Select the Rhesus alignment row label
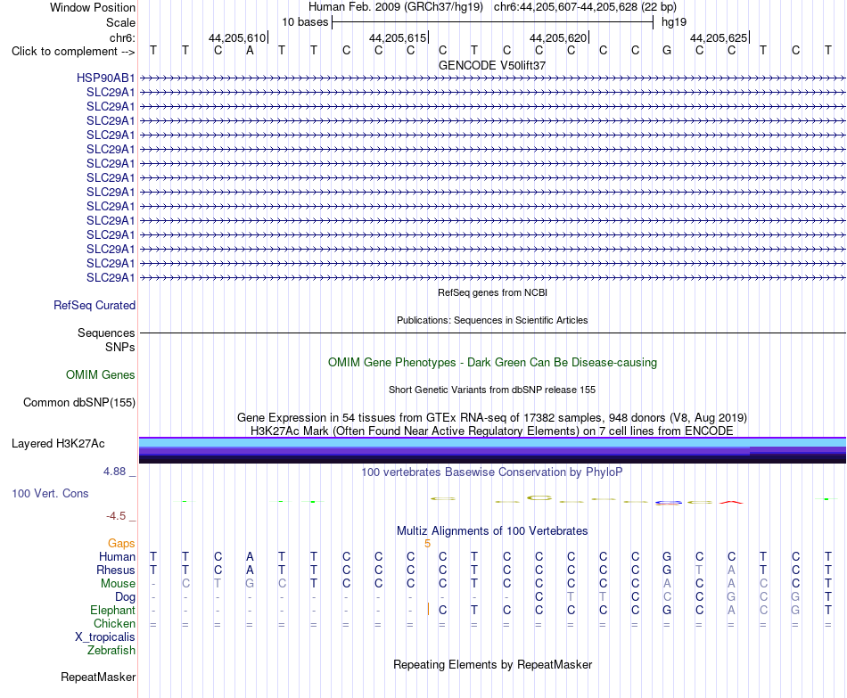The image size is (847, 698). [116, 570]
